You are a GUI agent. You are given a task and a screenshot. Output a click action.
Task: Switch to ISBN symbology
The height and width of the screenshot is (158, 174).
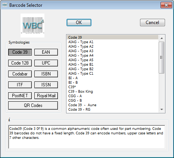pos(46,74)
